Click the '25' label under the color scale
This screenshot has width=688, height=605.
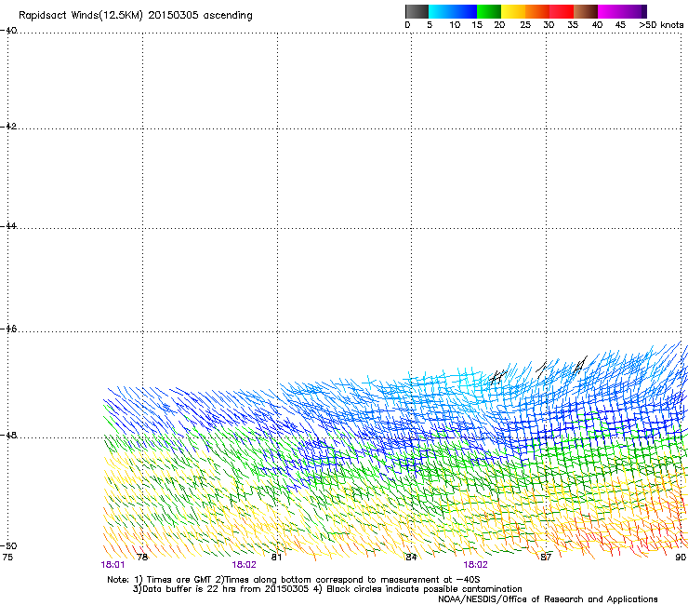click(525, 25)
